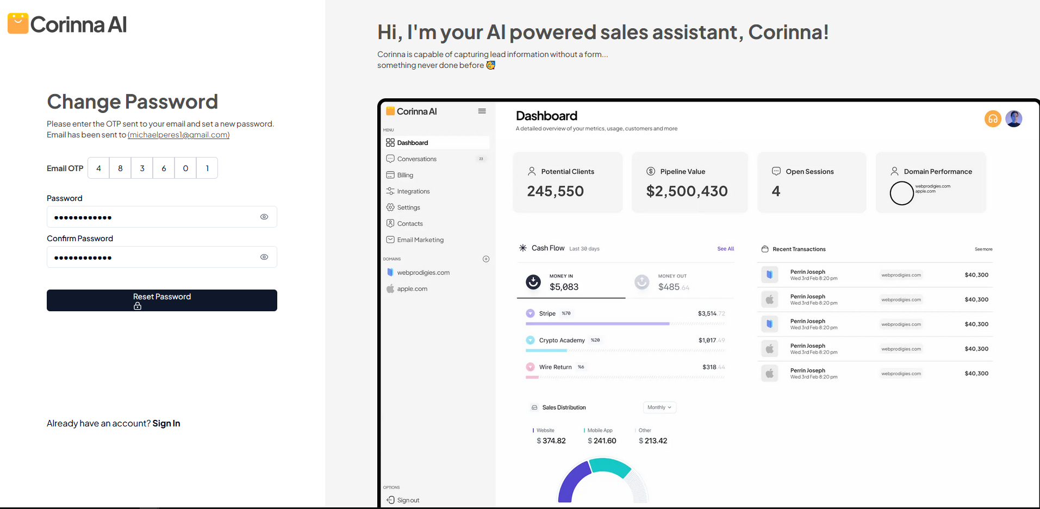Open the Conversations chat icon in sidebar
Image resolution: width=1040 pixels, height=509 pixels.
[391, 159]
